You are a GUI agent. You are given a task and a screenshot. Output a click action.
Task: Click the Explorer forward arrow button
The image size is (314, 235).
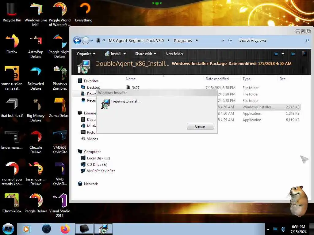click(86, 41)
